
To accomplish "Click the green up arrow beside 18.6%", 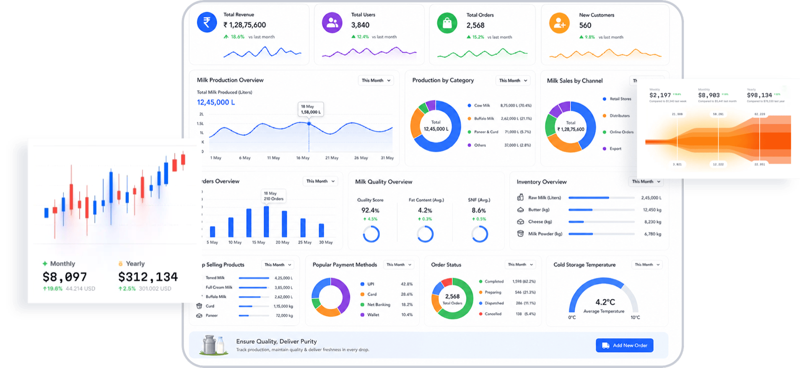I will [226, 37].
